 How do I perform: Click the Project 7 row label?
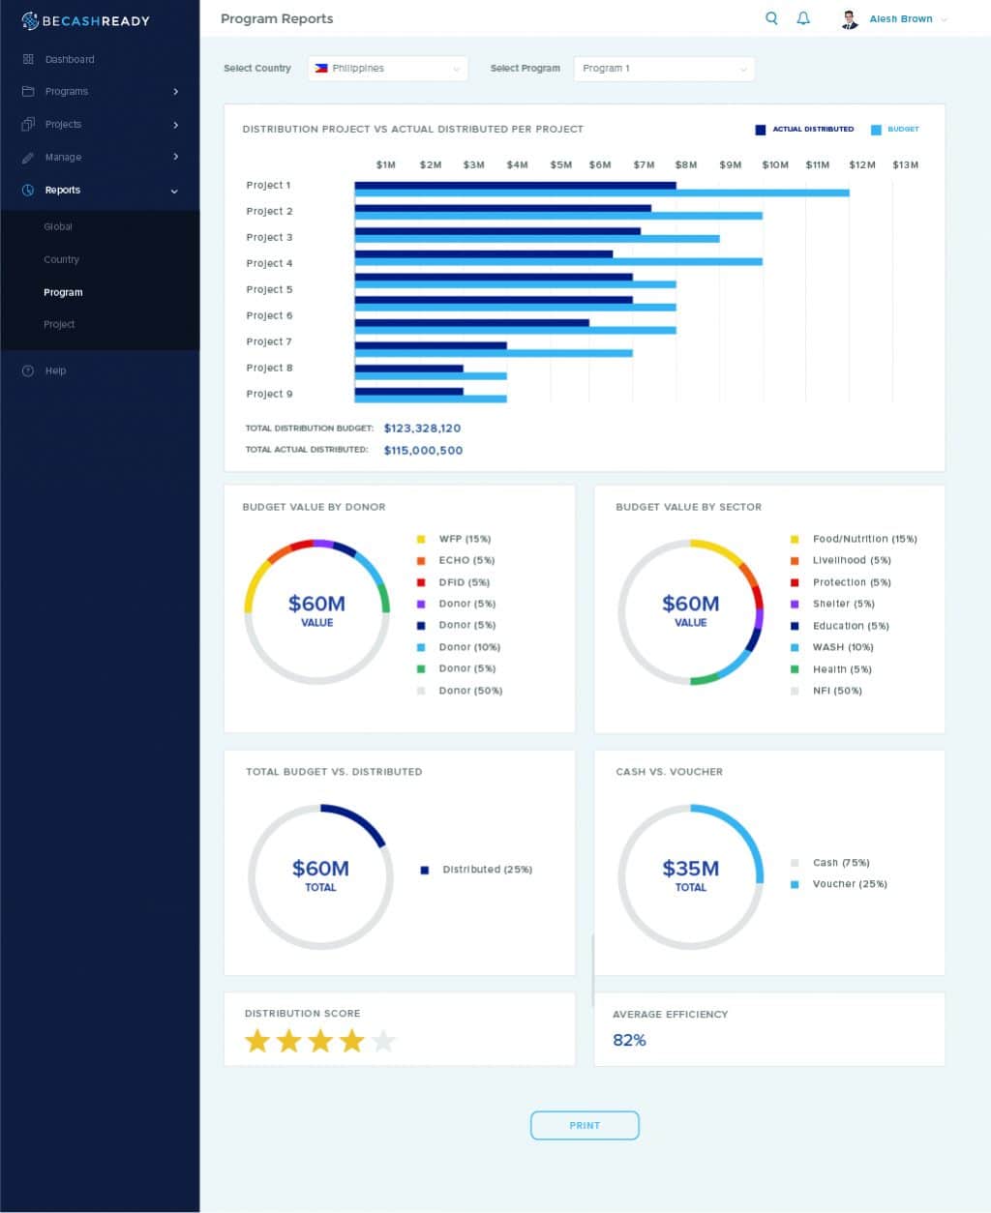pos(269,341)
